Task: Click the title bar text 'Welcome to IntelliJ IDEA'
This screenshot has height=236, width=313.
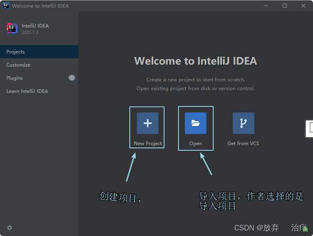Action: tap(40, 6)
